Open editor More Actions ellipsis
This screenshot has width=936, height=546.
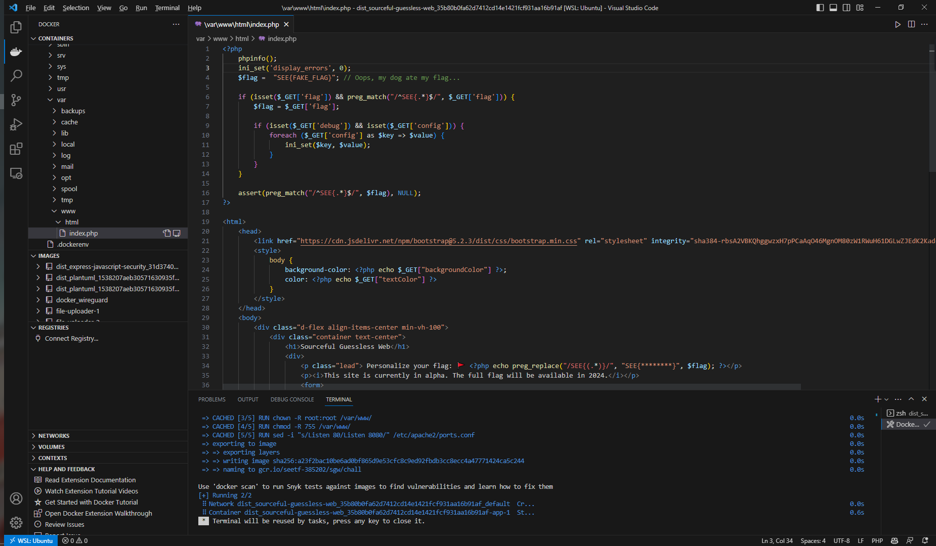click(x=924, y=24)
